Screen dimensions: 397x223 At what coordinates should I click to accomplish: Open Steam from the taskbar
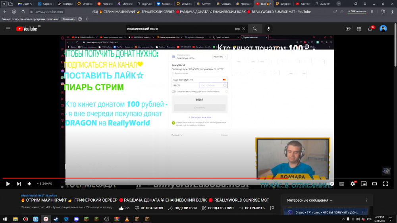(56, 219)
